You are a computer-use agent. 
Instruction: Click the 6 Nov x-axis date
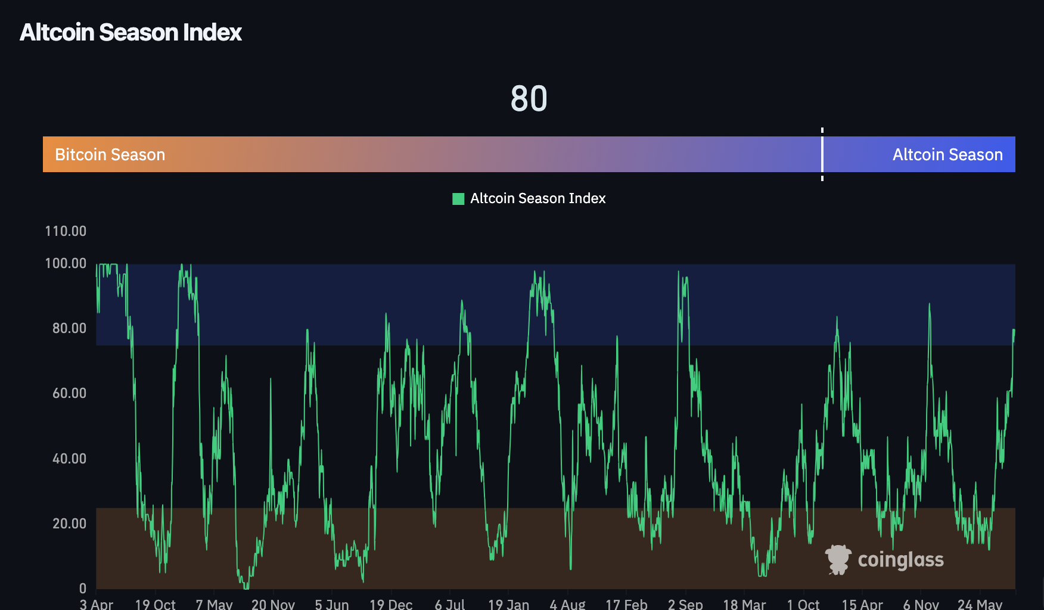coord(921,604)
